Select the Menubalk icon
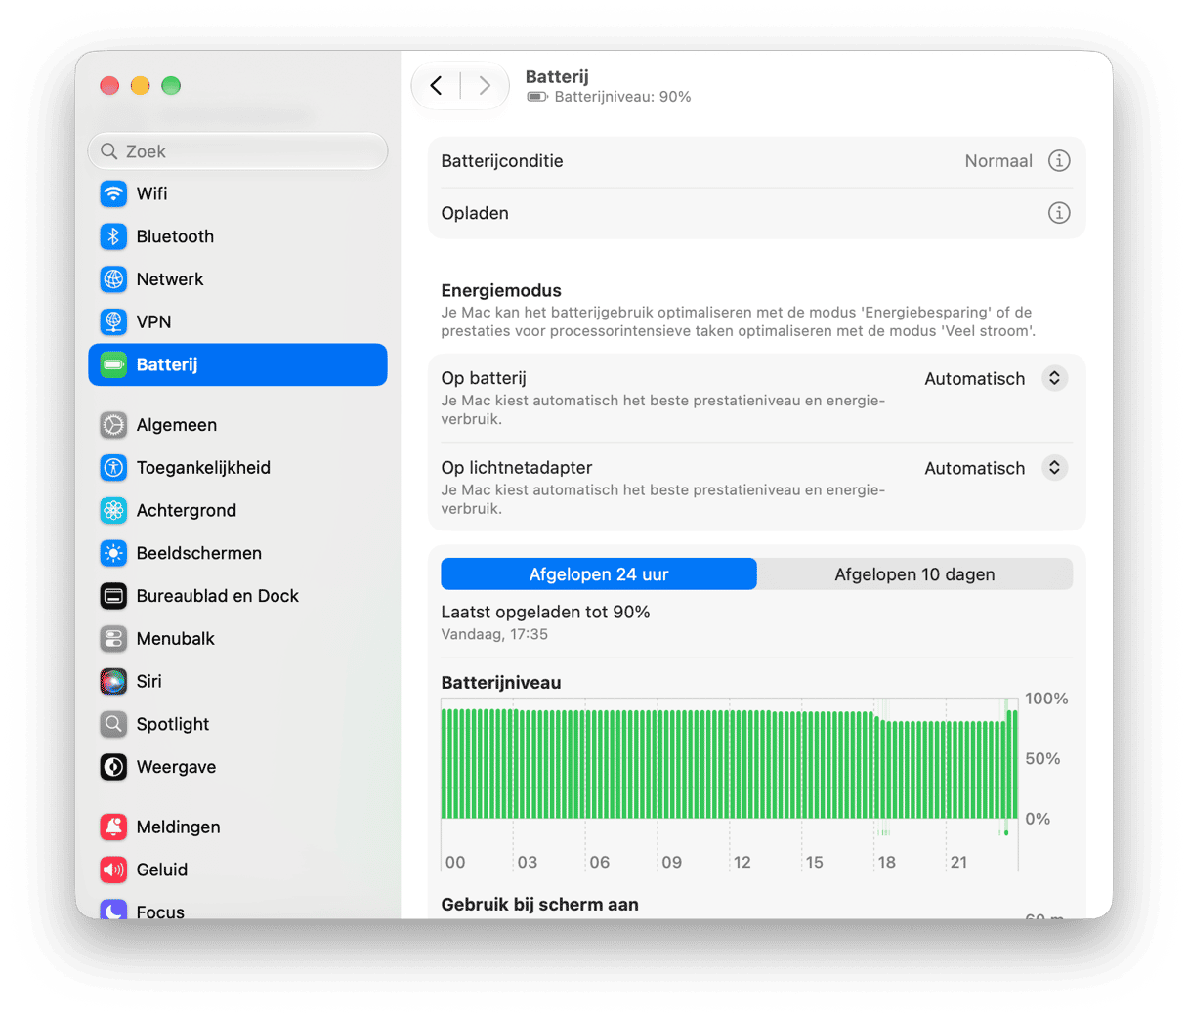Image resolution: width=1188 pixels, height=1018 pixels. point(113,639)
